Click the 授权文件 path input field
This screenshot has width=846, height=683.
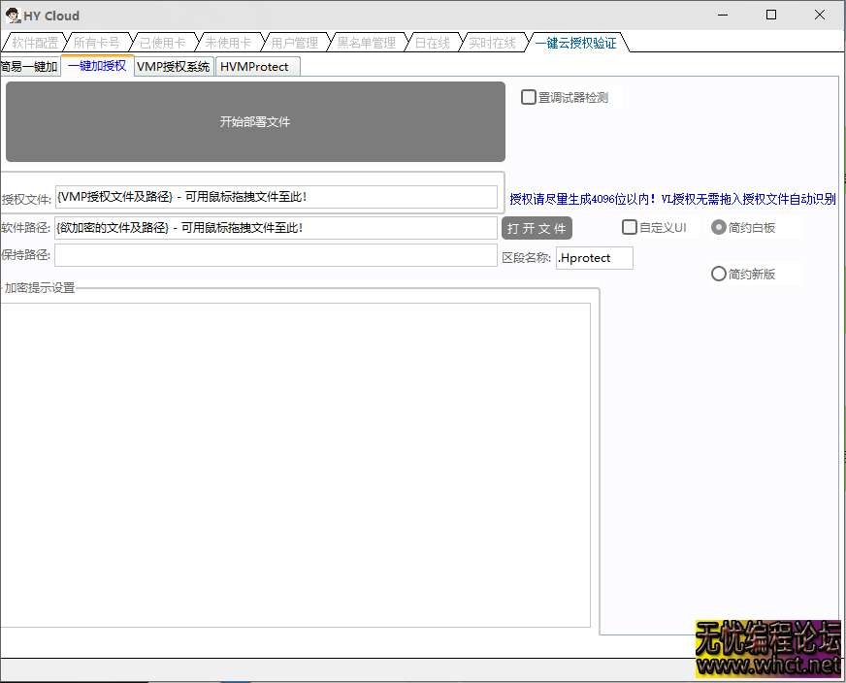pyautogui.click(x=277, y=197)
